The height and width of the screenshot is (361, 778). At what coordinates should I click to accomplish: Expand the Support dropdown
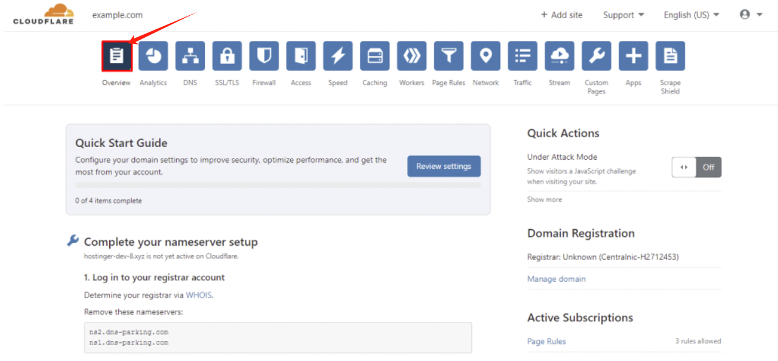tap(624, 15)
